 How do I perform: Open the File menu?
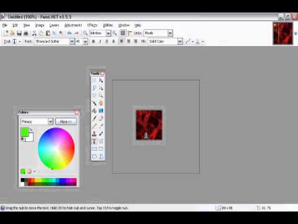pyautogui.click(x=5, y=26)
